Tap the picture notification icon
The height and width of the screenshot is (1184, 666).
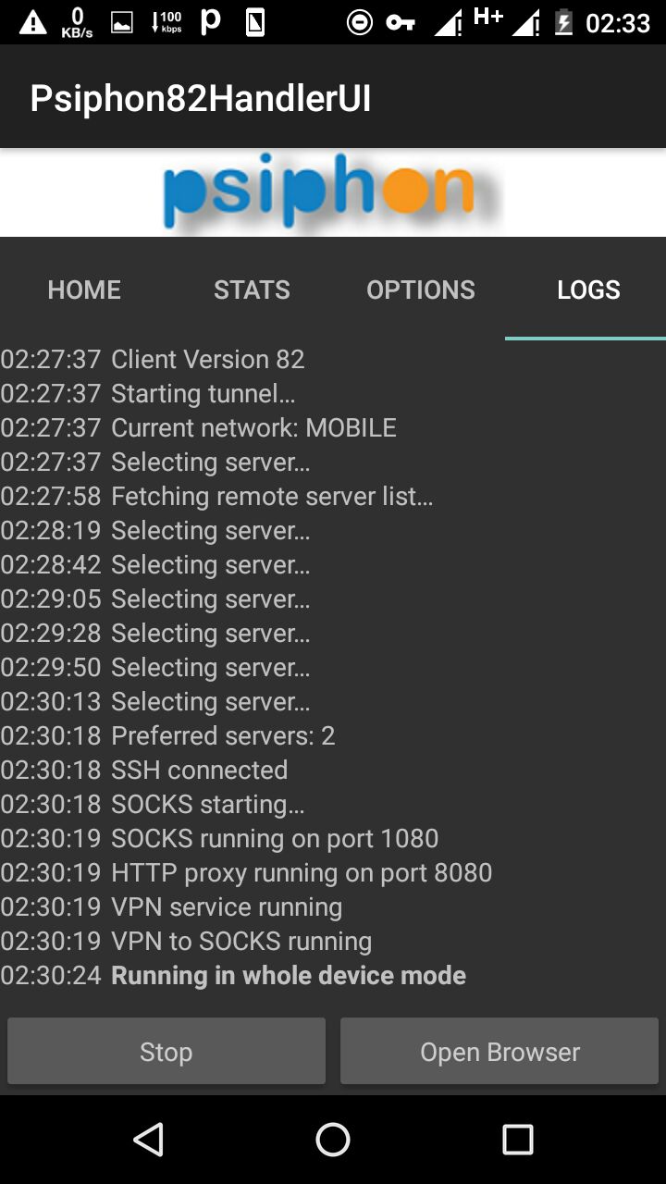click(x=122, y=23)
